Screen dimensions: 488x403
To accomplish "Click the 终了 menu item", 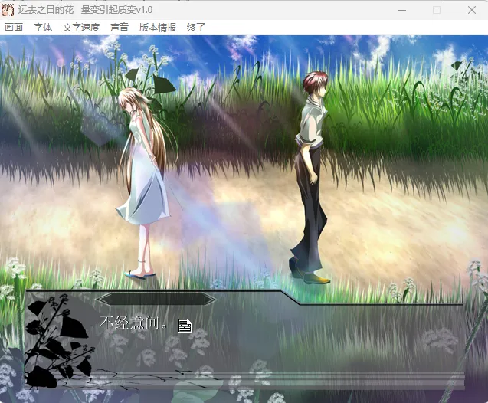I will tap(196, 28).
